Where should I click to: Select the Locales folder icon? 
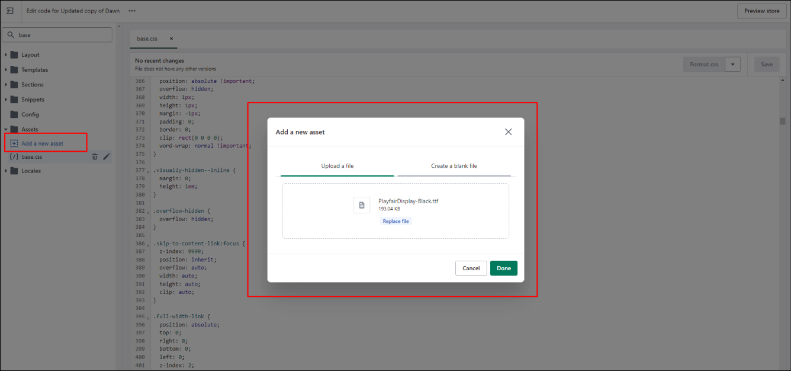pyautogui.click(x=14, y=171)
